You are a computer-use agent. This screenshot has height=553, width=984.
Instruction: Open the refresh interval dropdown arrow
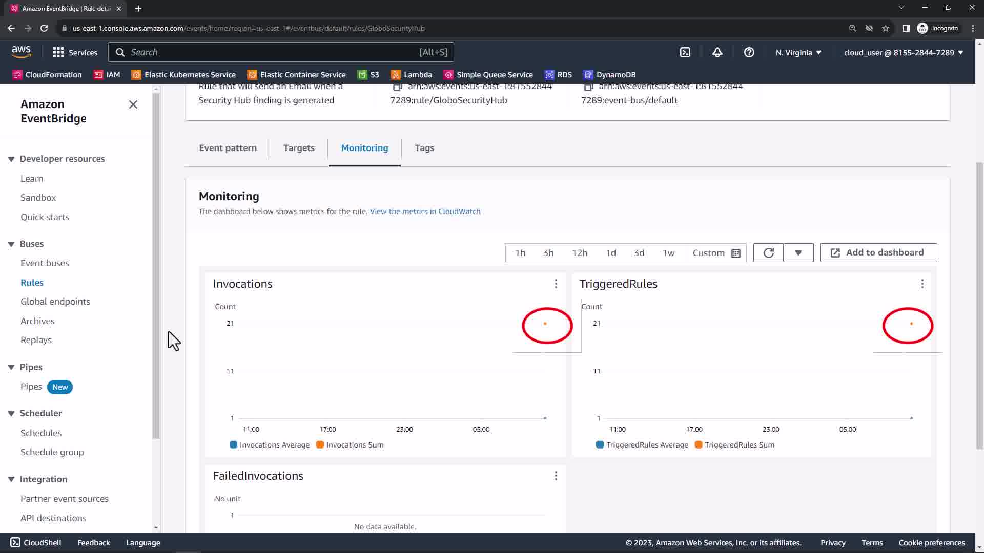798,253
